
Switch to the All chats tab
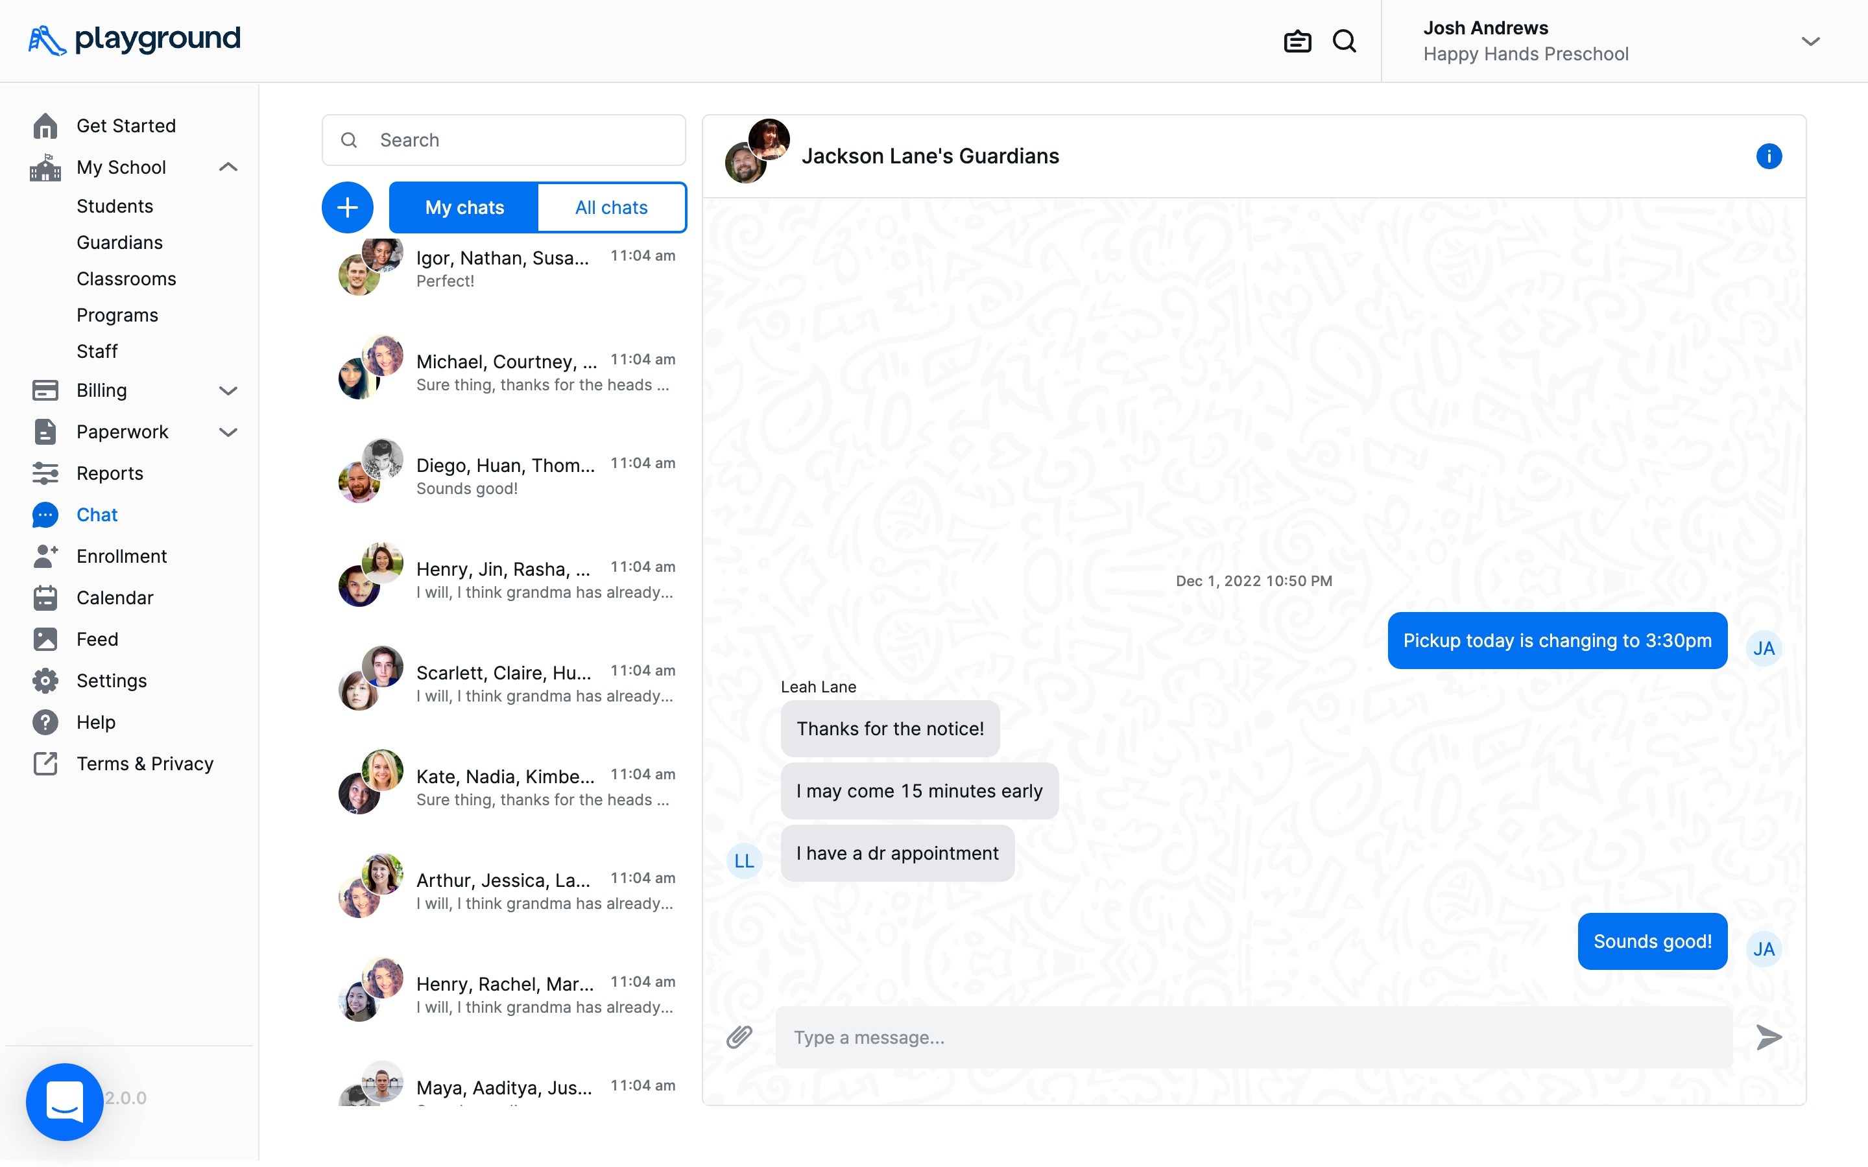pyautogui.click(x=610, y=207)
